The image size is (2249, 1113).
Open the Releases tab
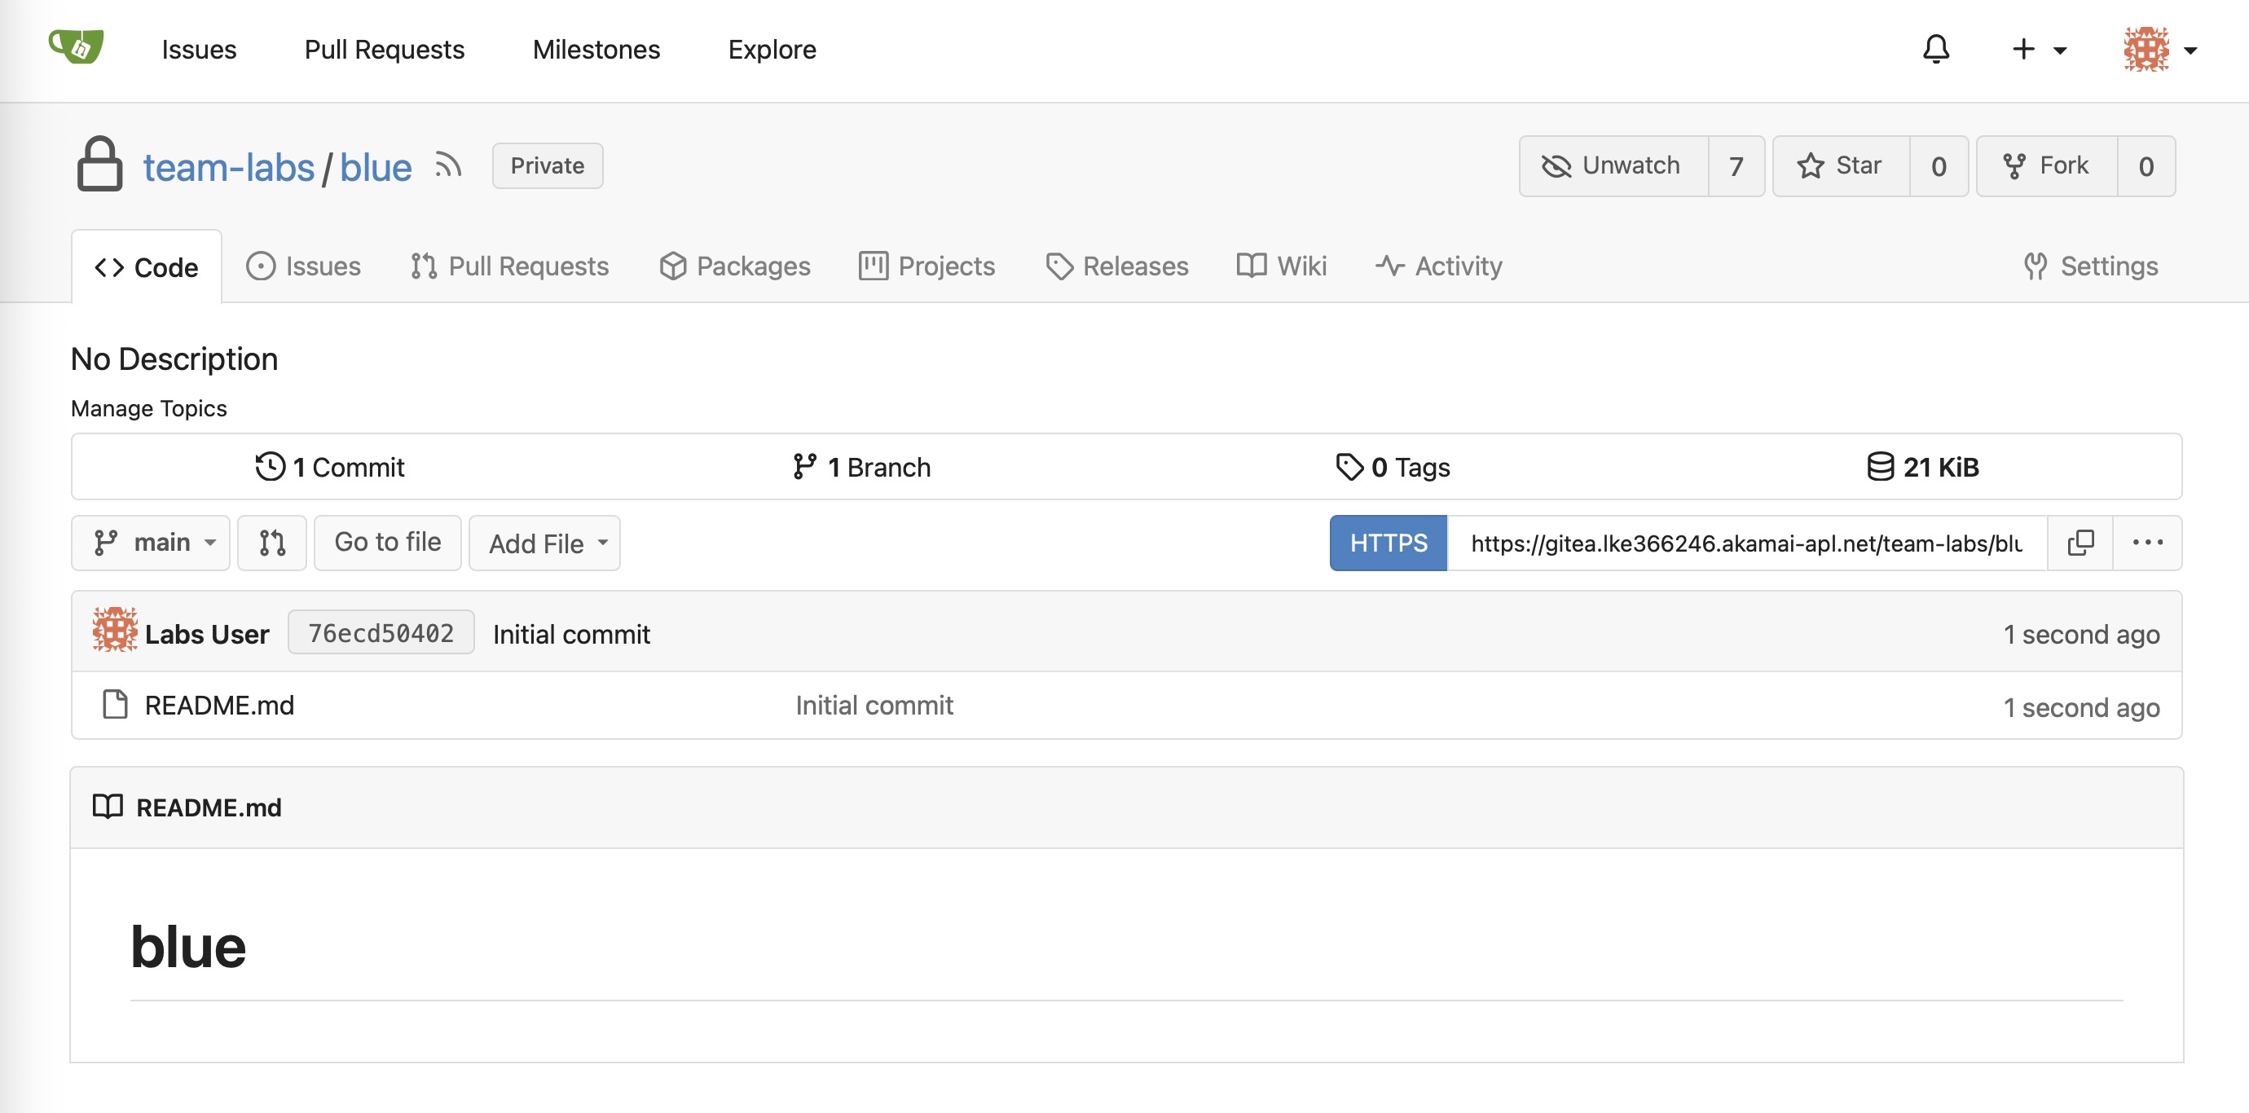pyautogui.click(x=1117, y=266)
